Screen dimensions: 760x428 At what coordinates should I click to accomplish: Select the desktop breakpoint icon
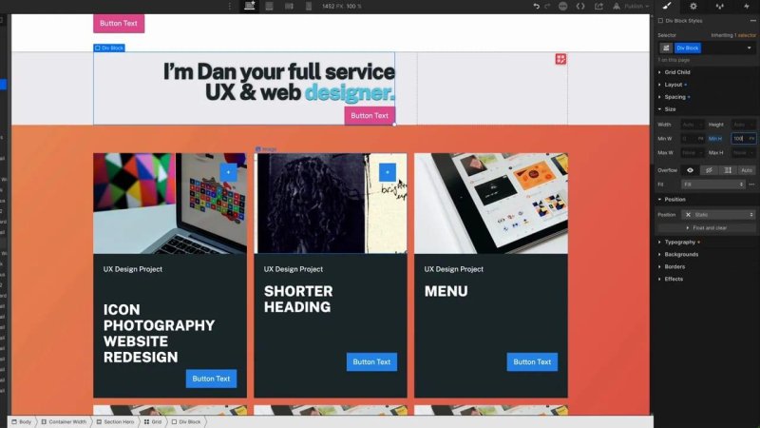[x=250, y=6]
